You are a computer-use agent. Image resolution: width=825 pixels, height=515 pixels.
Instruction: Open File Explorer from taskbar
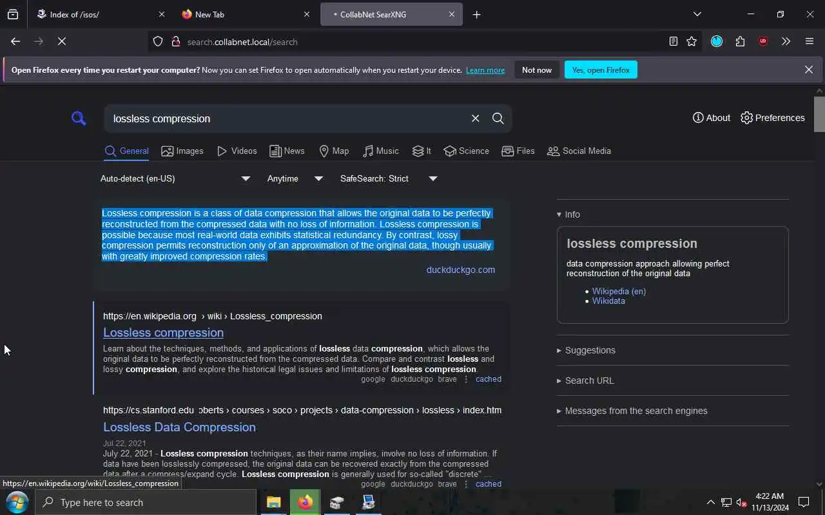274,502
